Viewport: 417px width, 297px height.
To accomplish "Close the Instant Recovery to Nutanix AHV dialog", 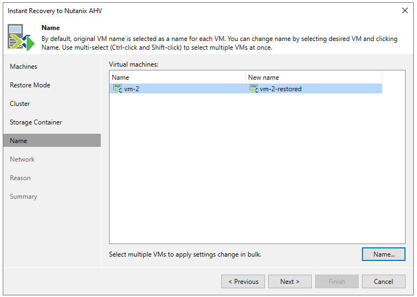I will tap(405, 10).
